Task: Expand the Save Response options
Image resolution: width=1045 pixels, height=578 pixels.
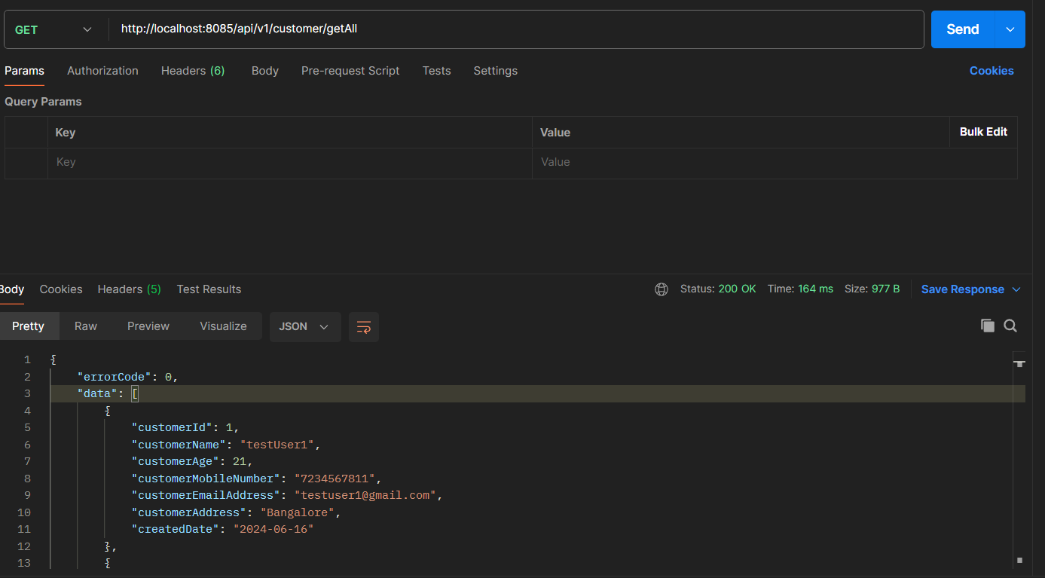Action: coord(1016,289)
